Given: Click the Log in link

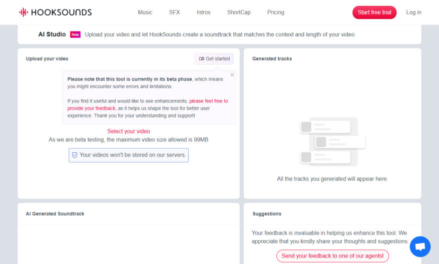Looking at the screenshot, I should 414,12.
